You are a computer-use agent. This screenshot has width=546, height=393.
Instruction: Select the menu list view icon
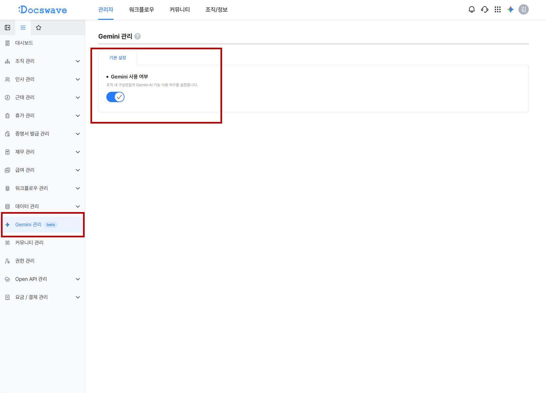[23, 28]
